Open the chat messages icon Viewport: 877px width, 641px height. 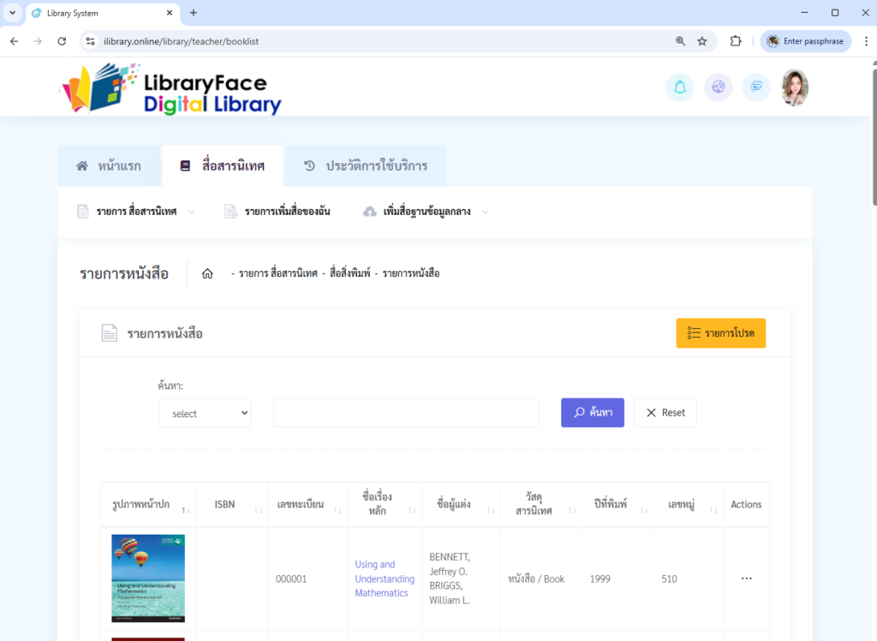coord(756,87)
